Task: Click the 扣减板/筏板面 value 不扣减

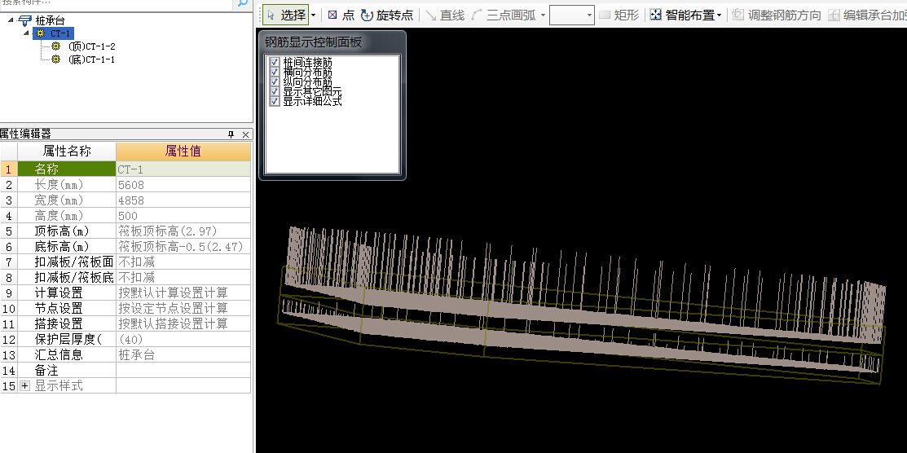Action: pyautogui.click(x=183, y=262)
